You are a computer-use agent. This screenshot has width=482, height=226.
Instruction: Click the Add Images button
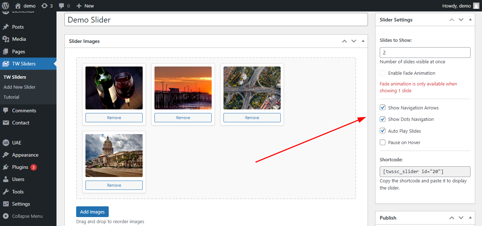click(x=92, y=212)
